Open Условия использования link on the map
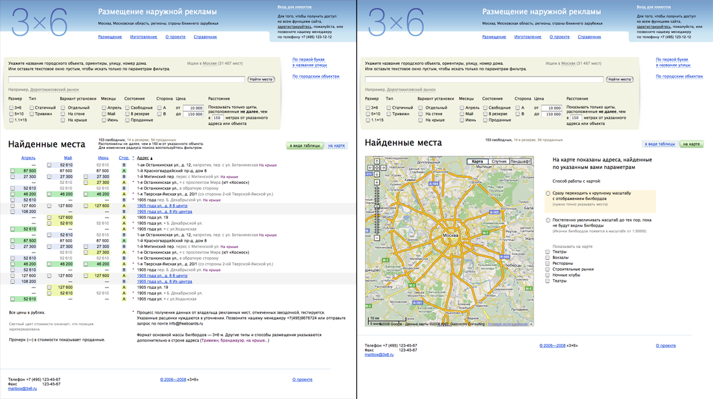This screenshot has height=399, width=713. point(508,324)
